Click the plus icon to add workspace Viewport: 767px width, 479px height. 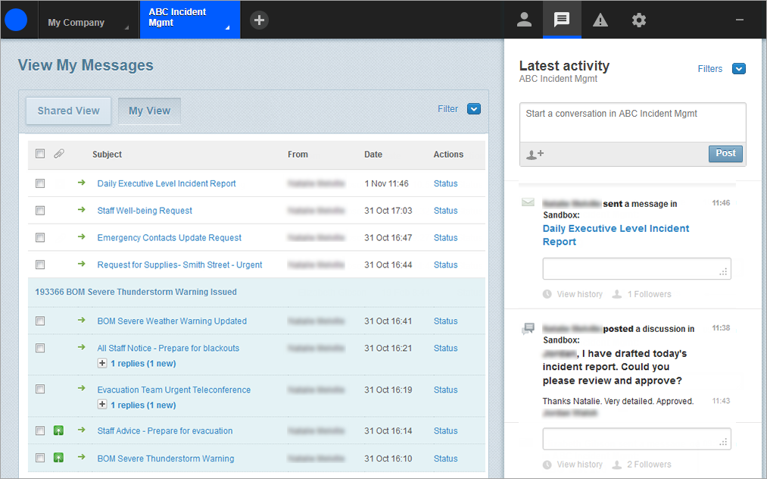259,20
